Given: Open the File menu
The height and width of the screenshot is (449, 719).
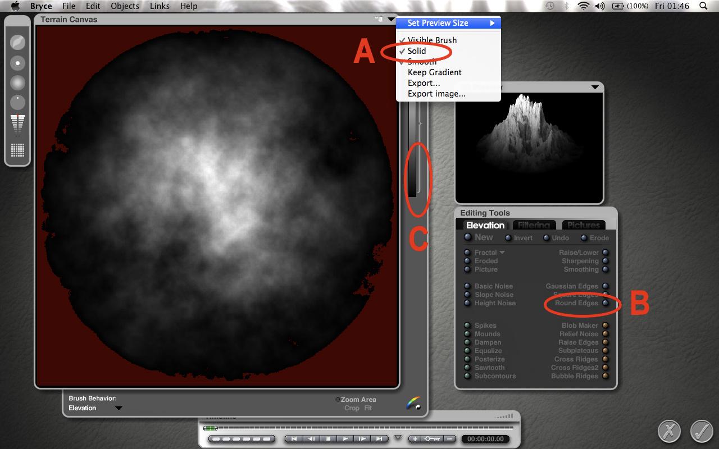Looking at the screenshot, I should point(69,6).
